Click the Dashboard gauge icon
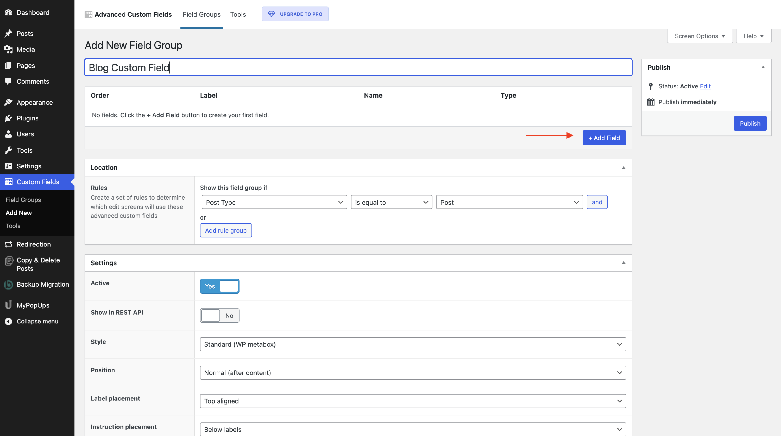 click(x=9, y=13)
